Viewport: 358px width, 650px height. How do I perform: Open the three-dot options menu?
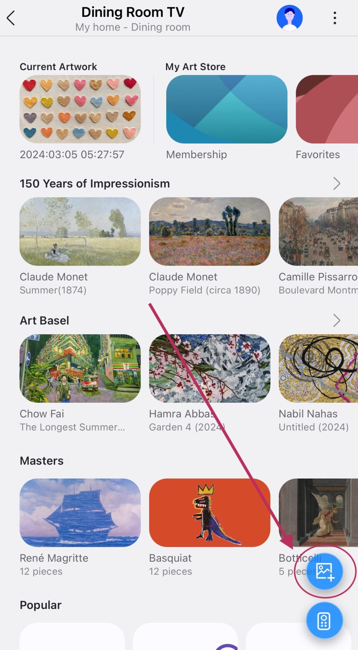[x=335, y=18]
